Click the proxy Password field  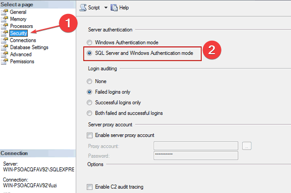tap(196, 155)
